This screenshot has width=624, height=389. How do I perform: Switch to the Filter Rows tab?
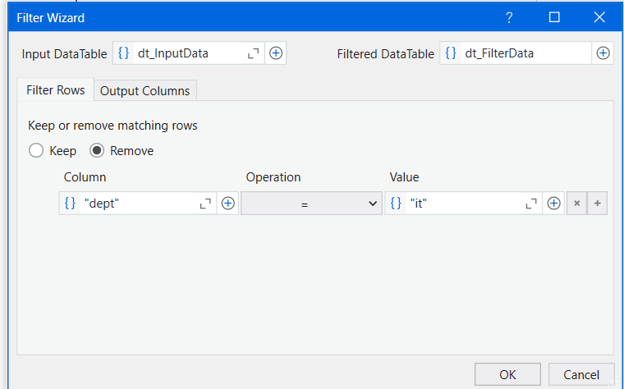point(55,90)
